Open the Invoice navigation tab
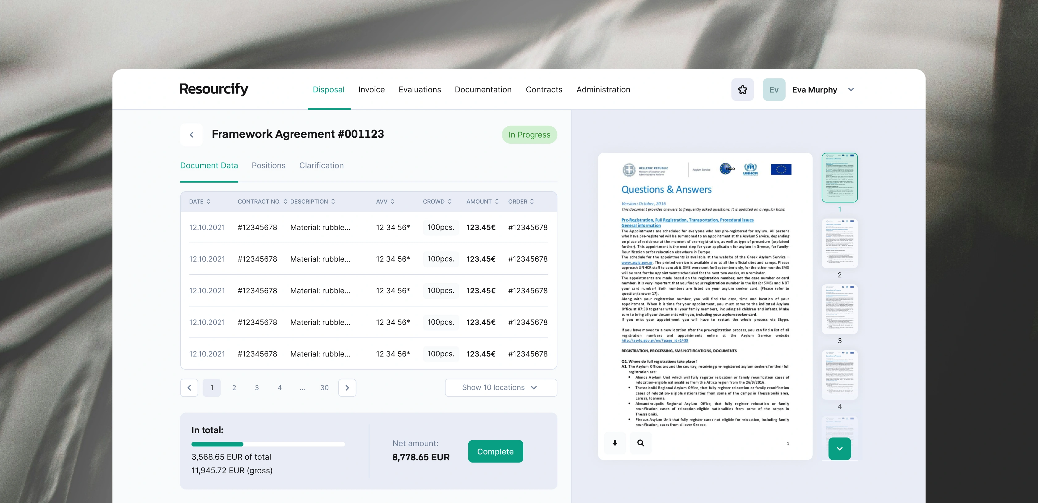Image resolution: width=1038 pixels, height=503 pixels. click(372, 90)
